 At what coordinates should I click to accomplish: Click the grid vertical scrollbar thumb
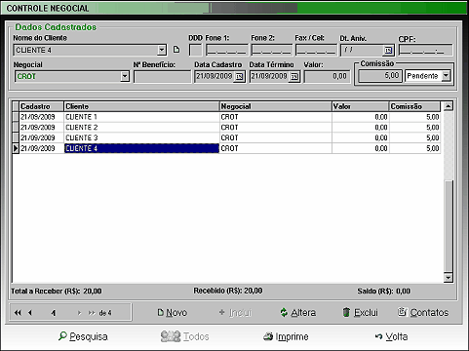click(x=449, y=226)
